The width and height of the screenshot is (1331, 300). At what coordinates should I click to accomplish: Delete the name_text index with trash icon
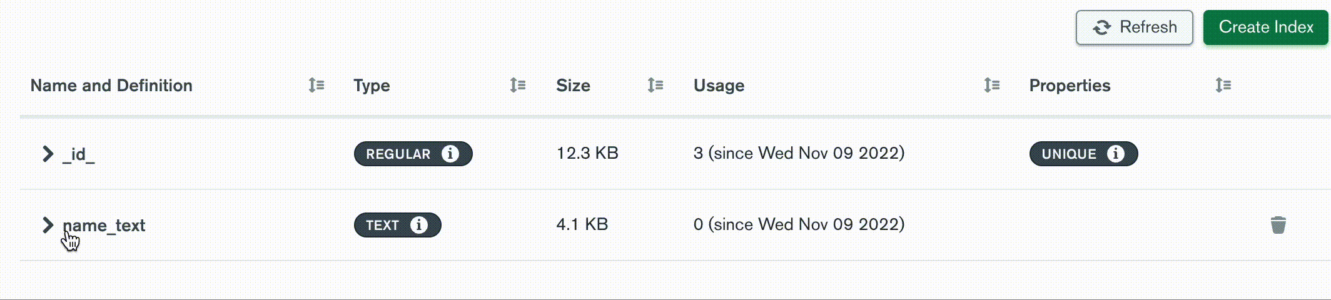1278,225
